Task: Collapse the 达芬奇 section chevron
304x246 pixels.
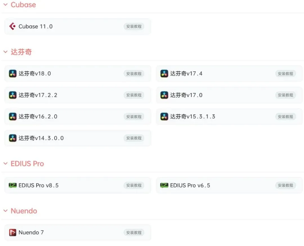Action: (x=5, y=52)
